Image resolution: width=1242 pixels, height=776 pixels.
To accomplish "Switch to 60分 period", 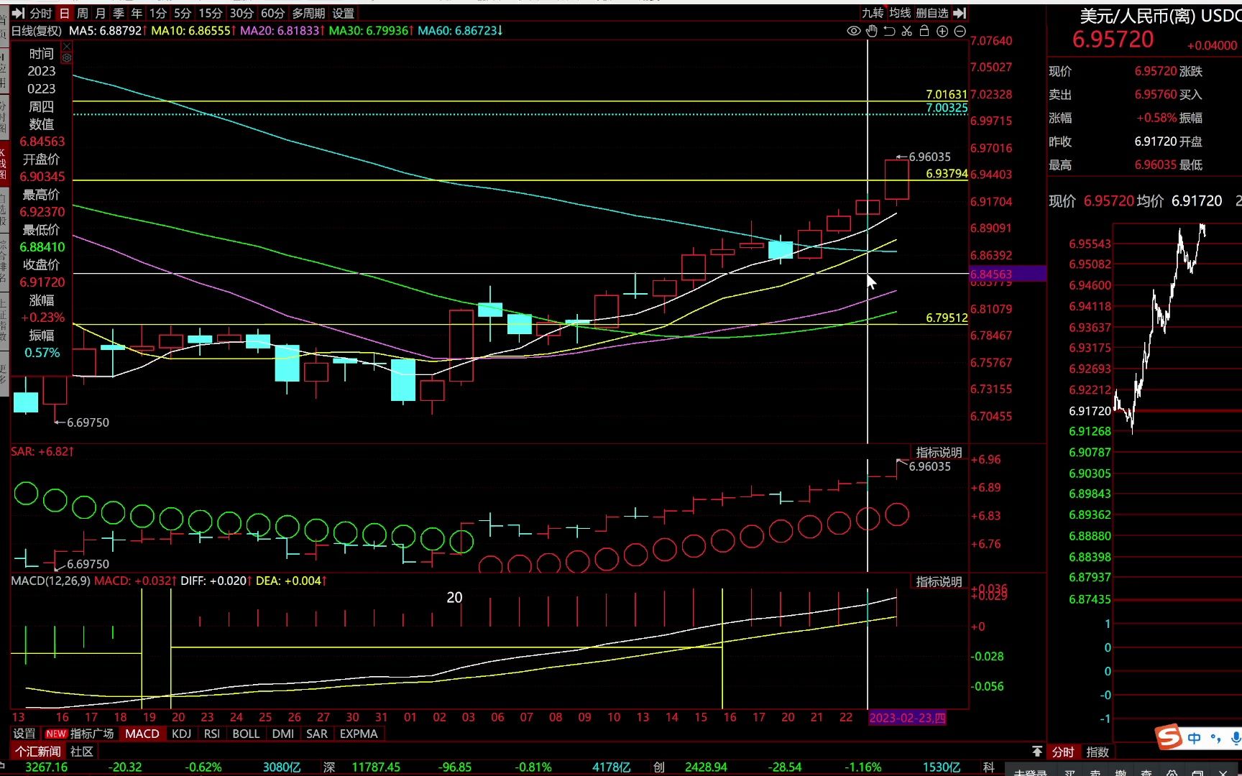I will (x=272, y=13).
